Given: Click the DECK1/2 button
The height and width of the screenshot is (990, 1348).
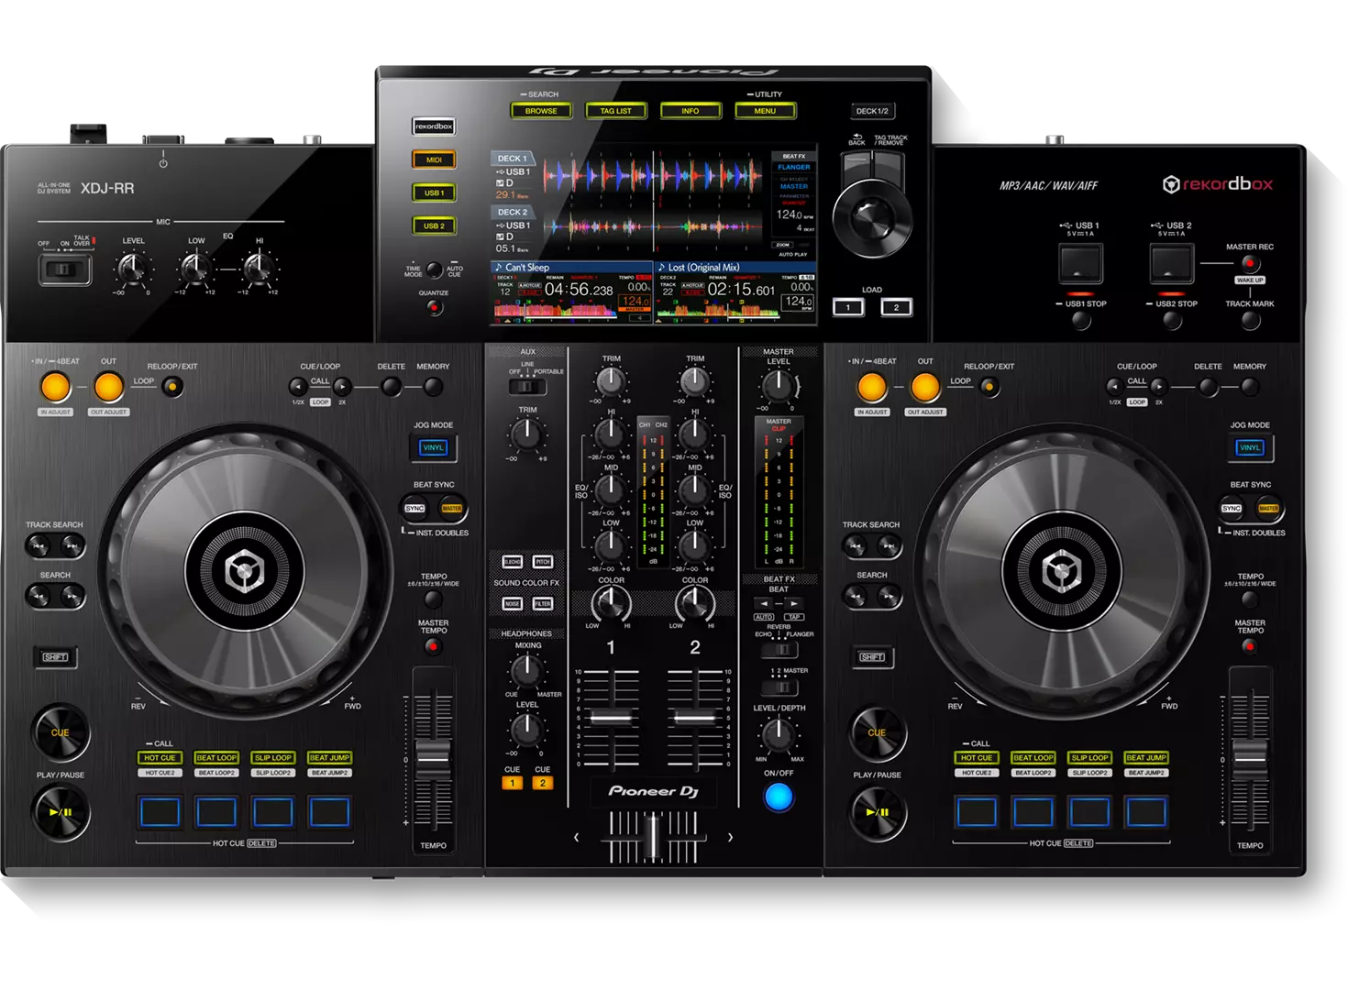Looking at the screenshot, I should [x=872, y=111].
